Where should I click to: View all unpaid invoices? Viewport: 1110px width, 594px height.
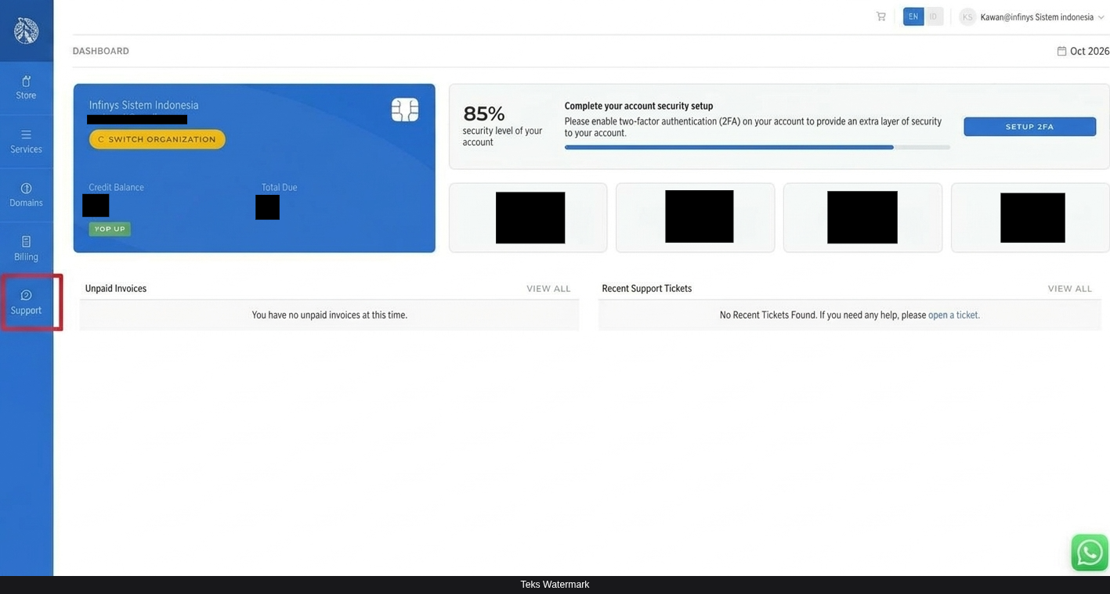(x=548, y=289)
